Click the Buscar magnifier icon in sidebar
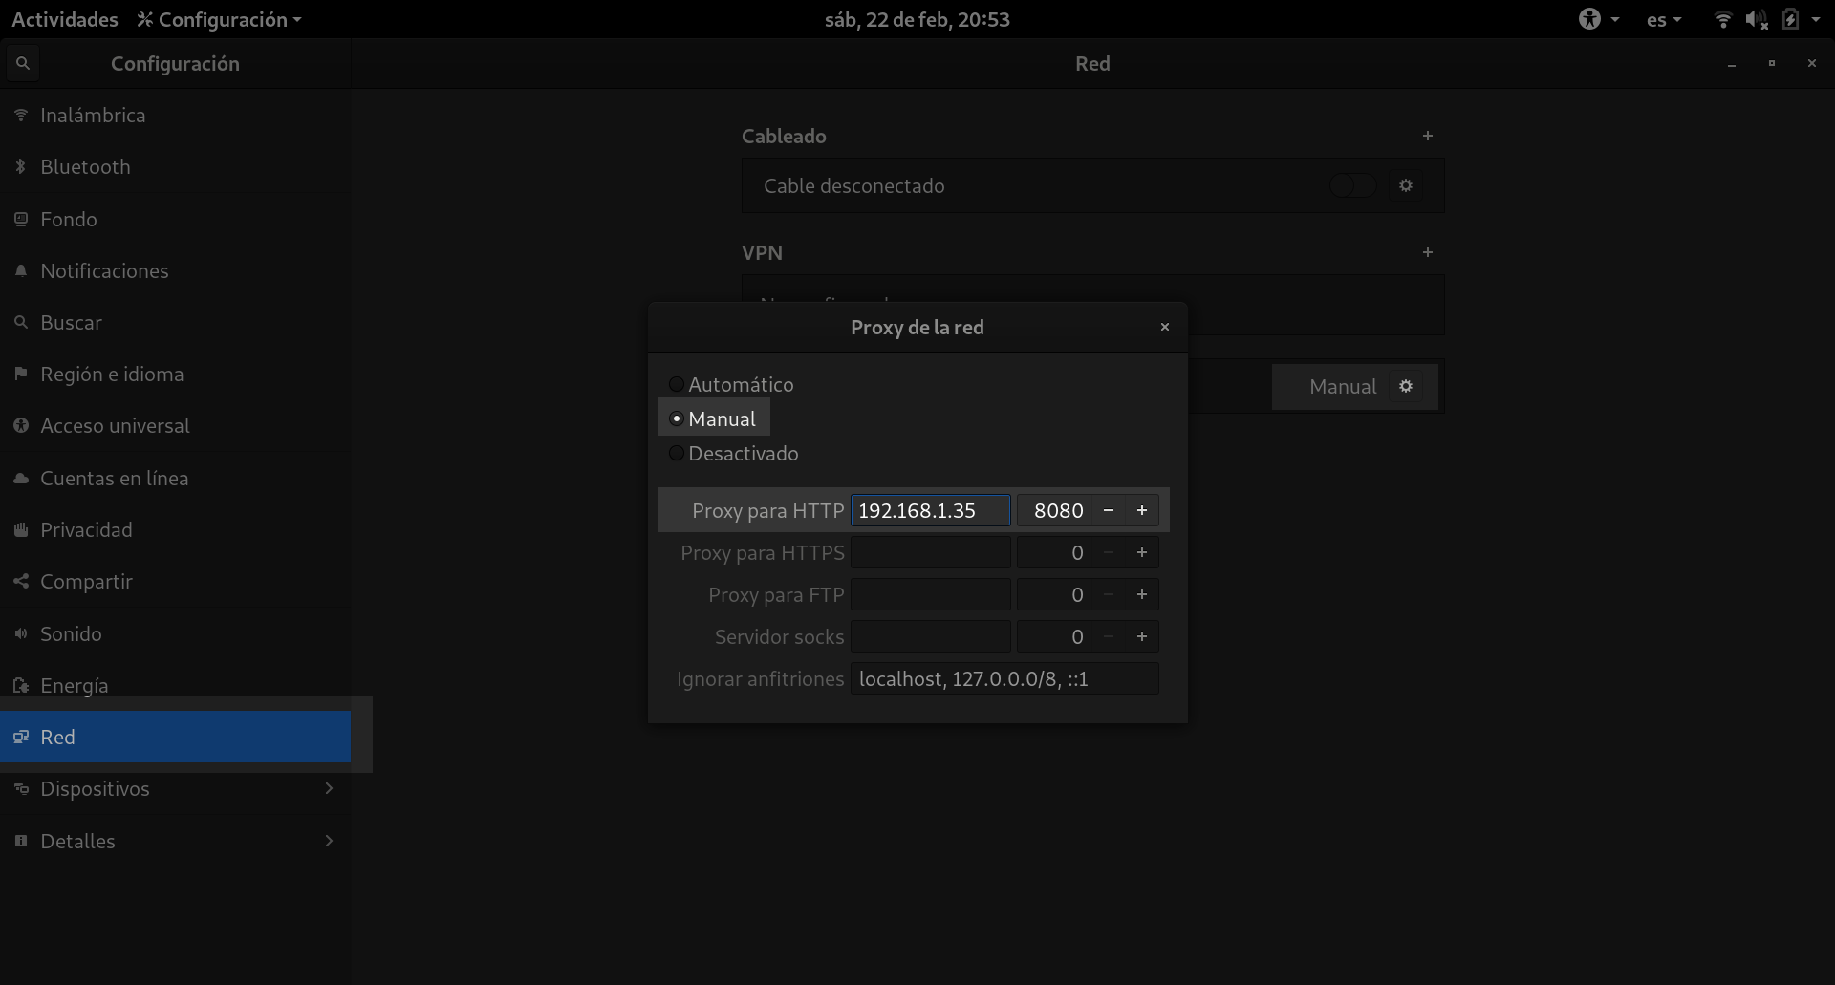The width and height of the screenshot is (1835, 985). pyautogui.click(x=21, y=323)
